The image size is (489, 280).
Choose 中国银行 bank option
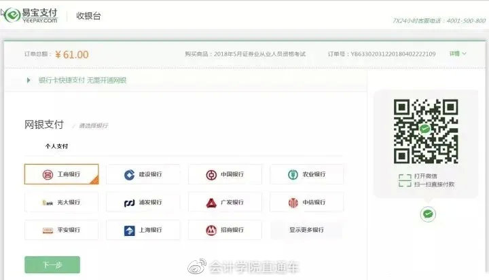225,174
